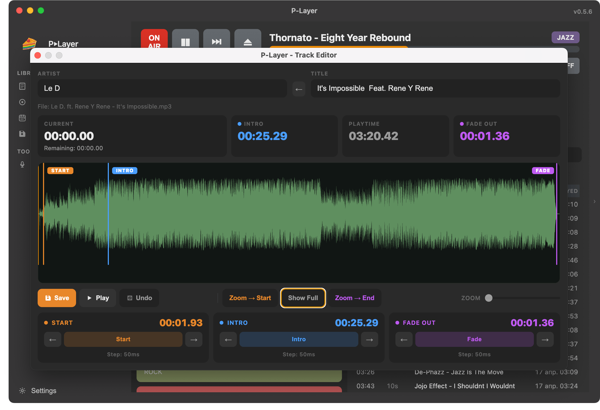Open the calendar schedule icon in the sidebar
600x410 pixels.
pos(22,118)
